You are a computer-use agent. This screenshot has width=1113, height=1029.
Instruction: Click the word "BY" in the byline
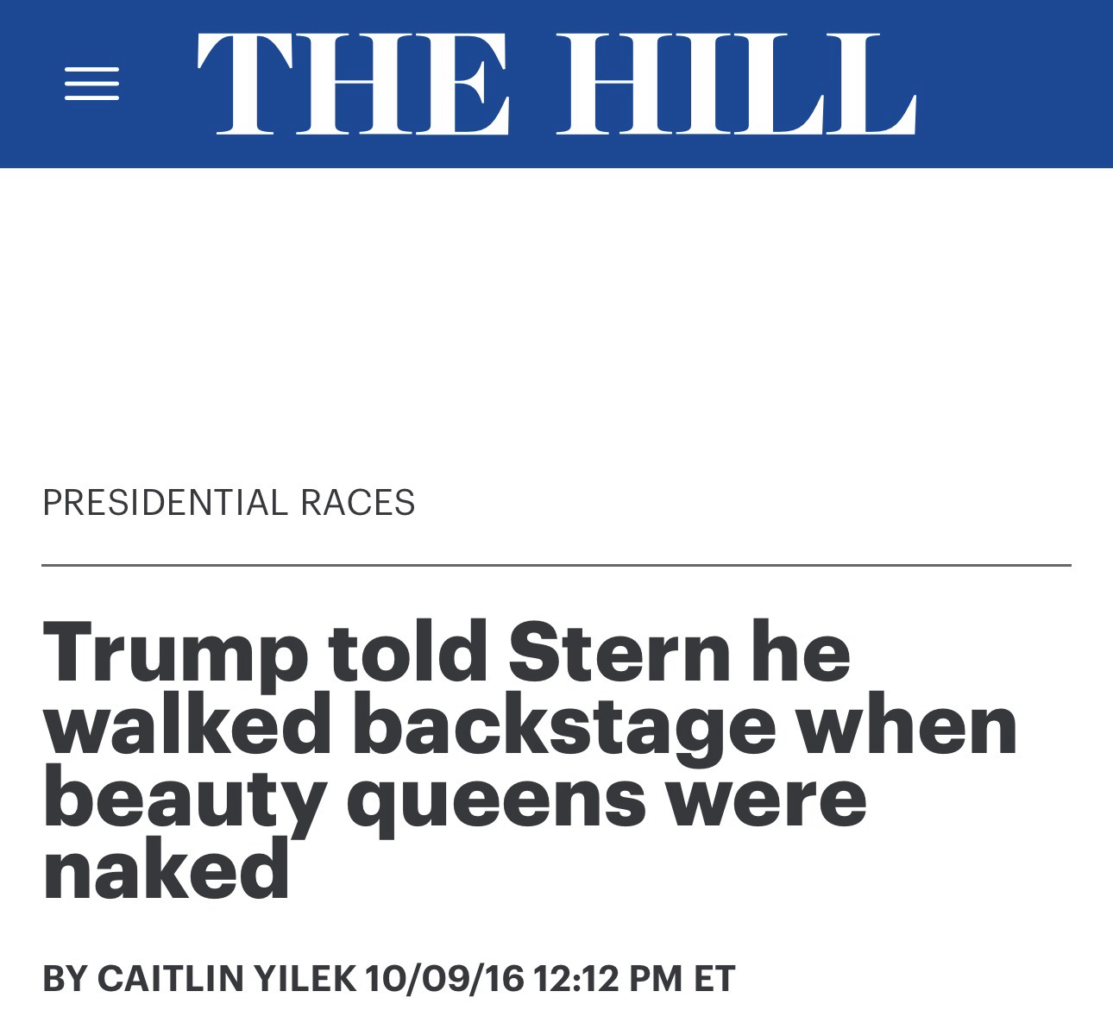pos(64,978)
